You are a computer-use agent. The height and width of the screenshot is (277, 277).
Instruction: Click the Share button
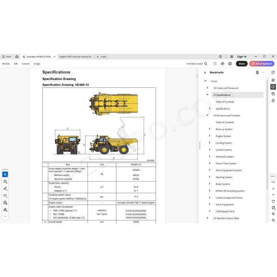[242, 64]
